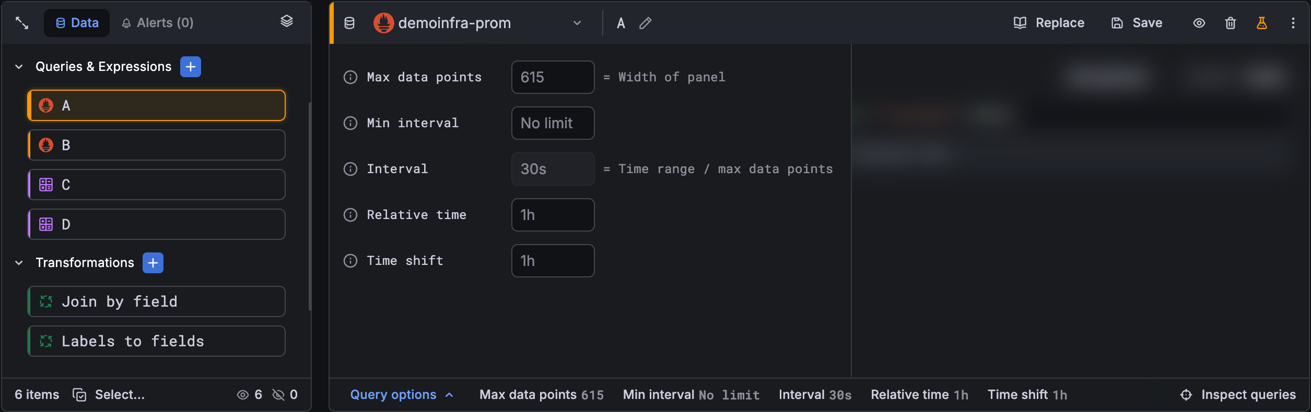Viewport: 1311px width, 412px height.
Task: Switch to the Data tab
Action: click(x=77, y=23)
